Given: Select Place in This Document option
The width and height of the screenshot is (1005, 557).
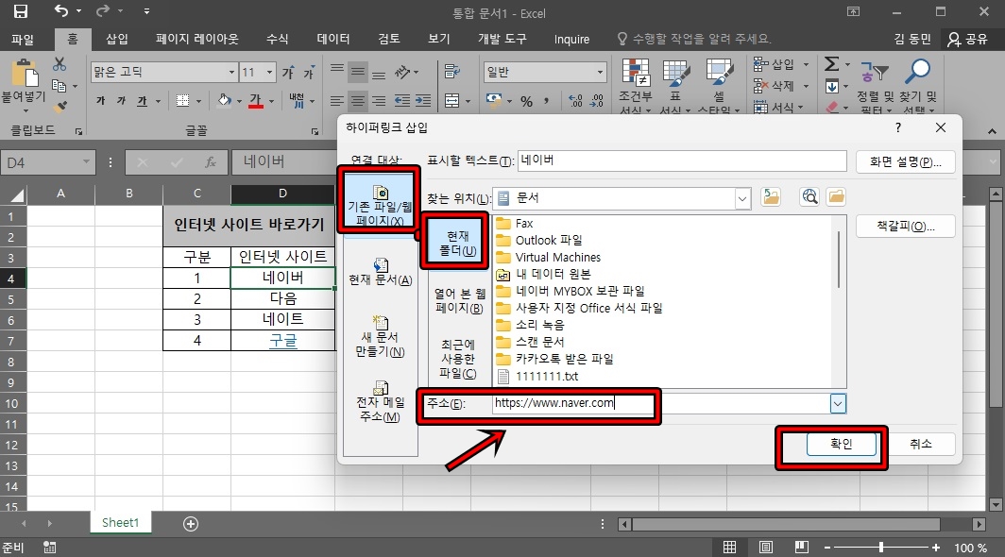Looking at the screenshot, I should tap(380, 272).
